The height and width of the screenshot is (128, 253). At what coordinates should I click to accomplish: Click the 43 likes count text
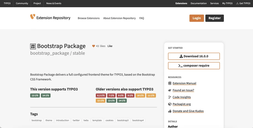100,46
